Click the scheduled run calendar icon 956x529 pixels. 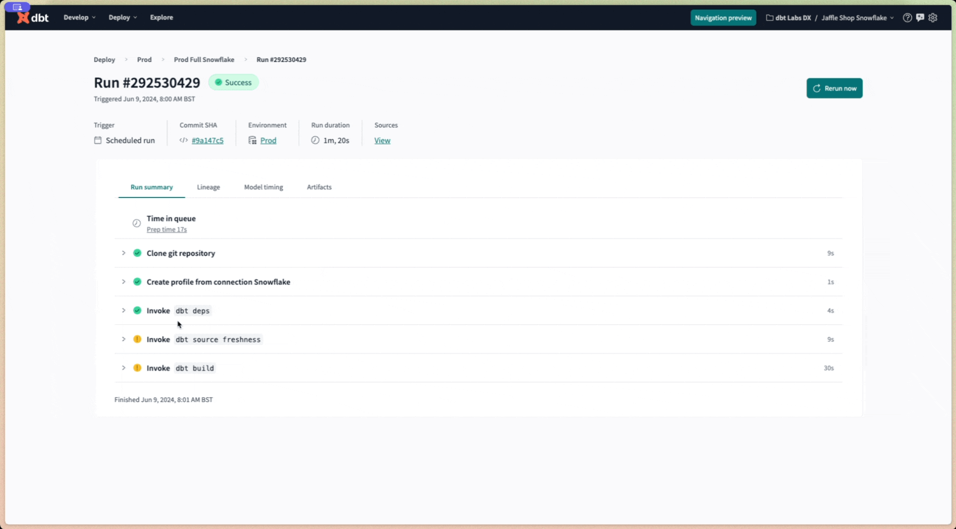(x=98, y=140)
